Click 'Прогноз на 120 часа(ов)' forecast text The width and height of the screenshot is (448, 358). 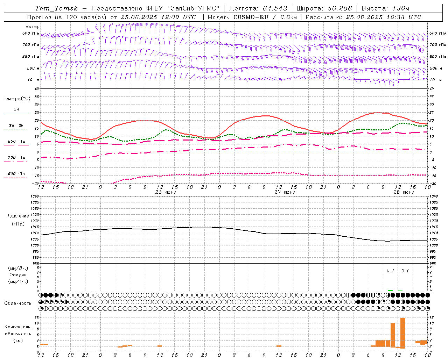(x=67, y=17)
